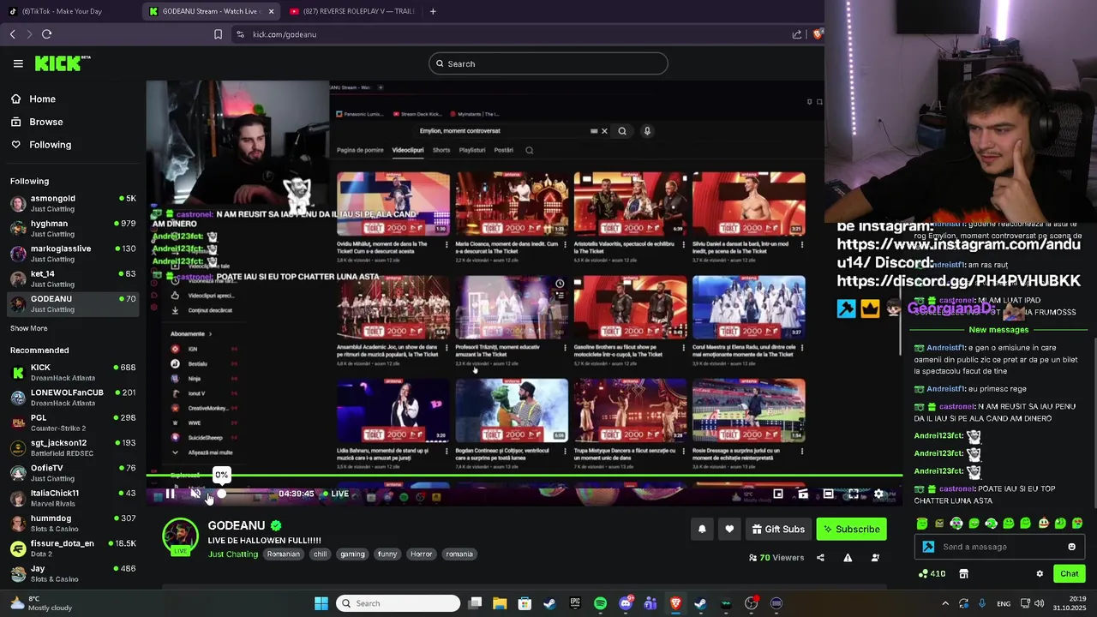
Task: Open chat settings gear
Action: 1040,574
